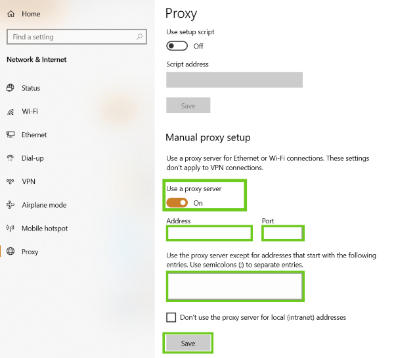Click the search magnifier icon
Image resolution: width=394 pixels, height=358 pixels.
(140, 37)
